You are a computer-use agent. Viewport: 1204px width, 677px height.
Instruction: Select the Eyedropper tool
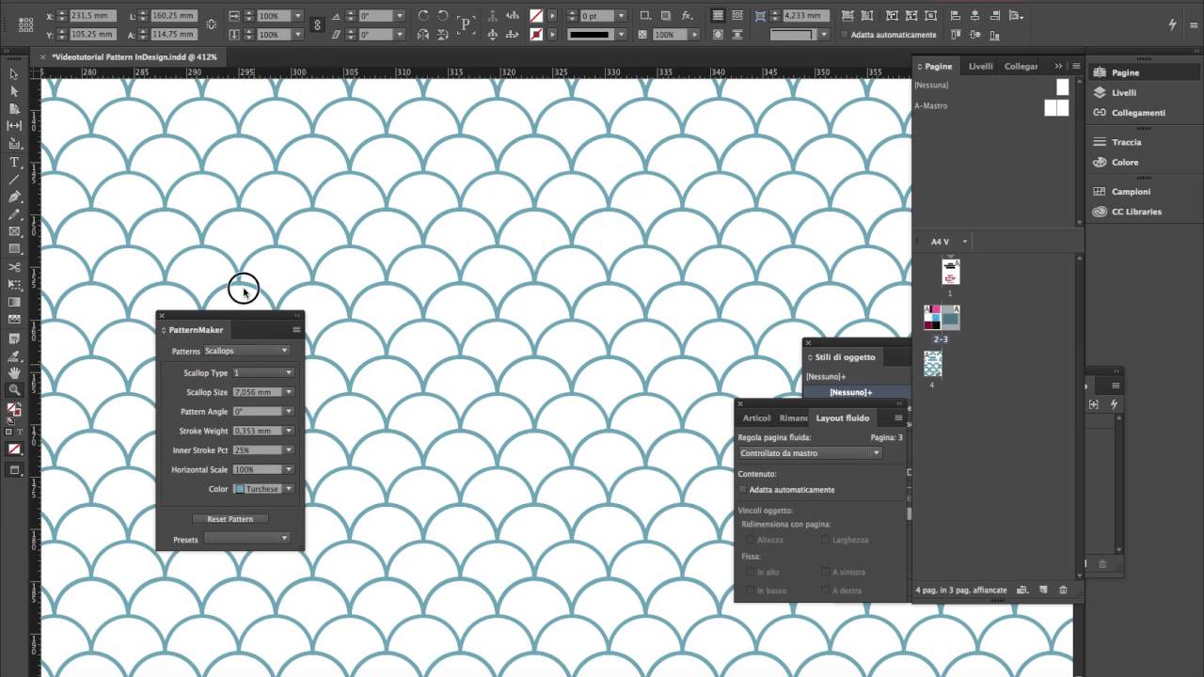point(14,356)
